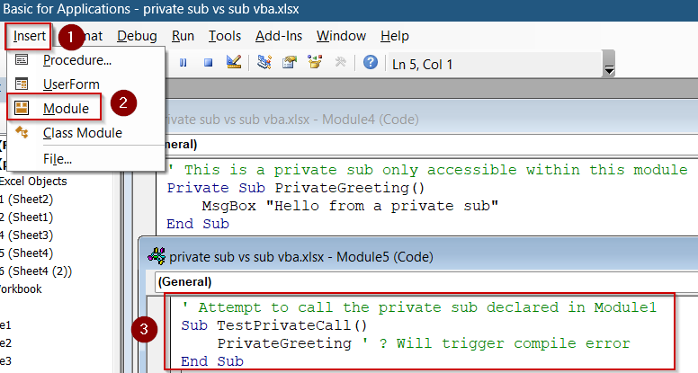
Task: Open the Properties Window toolbar icon
Action: click(x=290, y=63)
